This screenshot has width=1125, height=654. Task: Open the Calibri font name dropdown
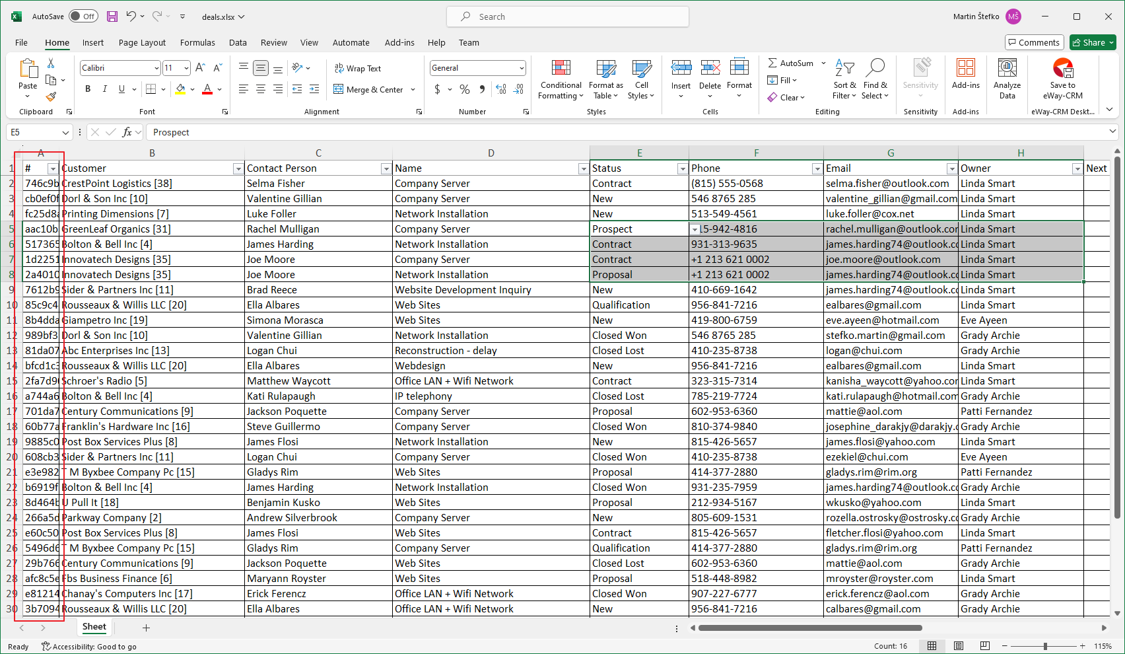click(x=156, y=68)
